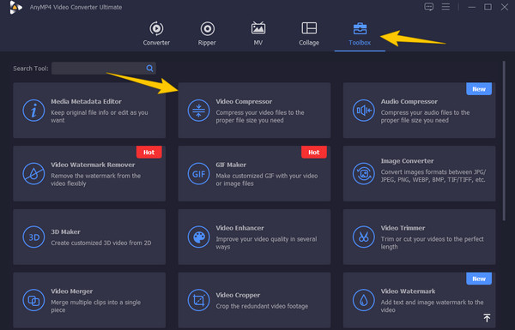This screenshot has width=515, height=330.
Task: Click the Hot badge on GIF Maker
Action: click(x=313, y=153)
